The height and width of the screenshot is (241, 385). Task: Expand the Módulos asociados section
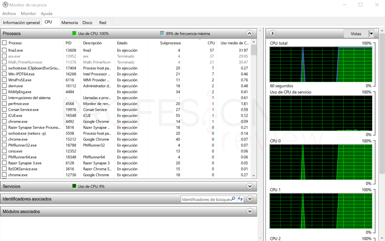(249, 211)
